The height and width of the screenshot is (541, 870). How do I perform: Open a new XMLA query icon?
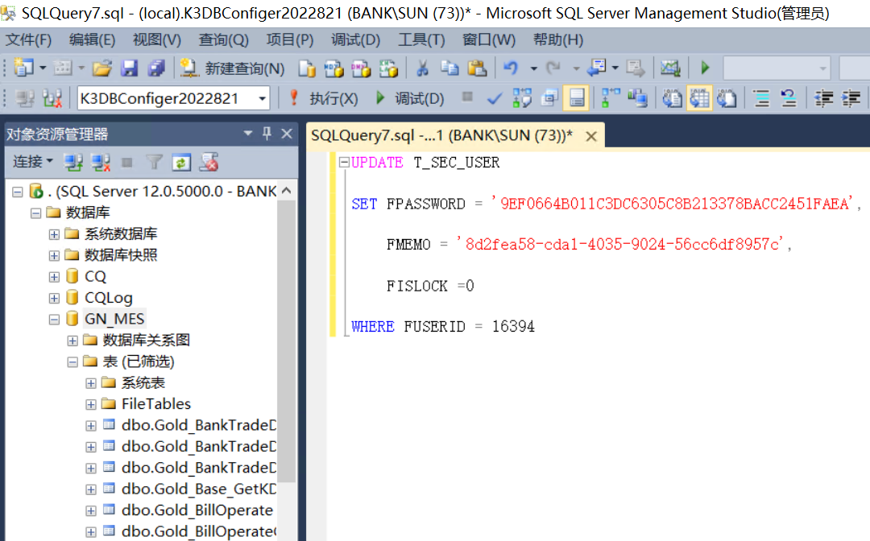coord(388,68)
